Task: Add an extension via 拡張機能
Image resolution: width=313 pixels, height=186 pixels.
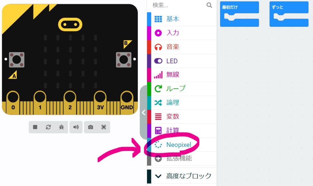Action: point(182,159)
